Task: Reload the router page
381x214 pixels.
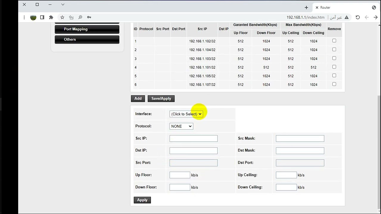Action: (x=358, y=18)
